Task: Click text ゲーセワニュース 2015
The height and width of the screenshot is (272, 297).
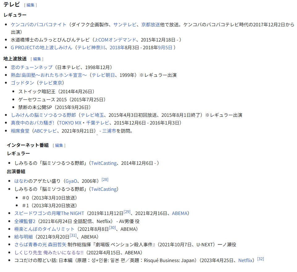Action: 42,100
